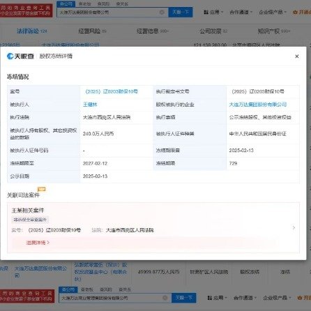Viewport: 311px width, 311px height.
Task: Clear the 大连万达商业管理集团 search field with its X icon
Action: click(x=165, y=298)
